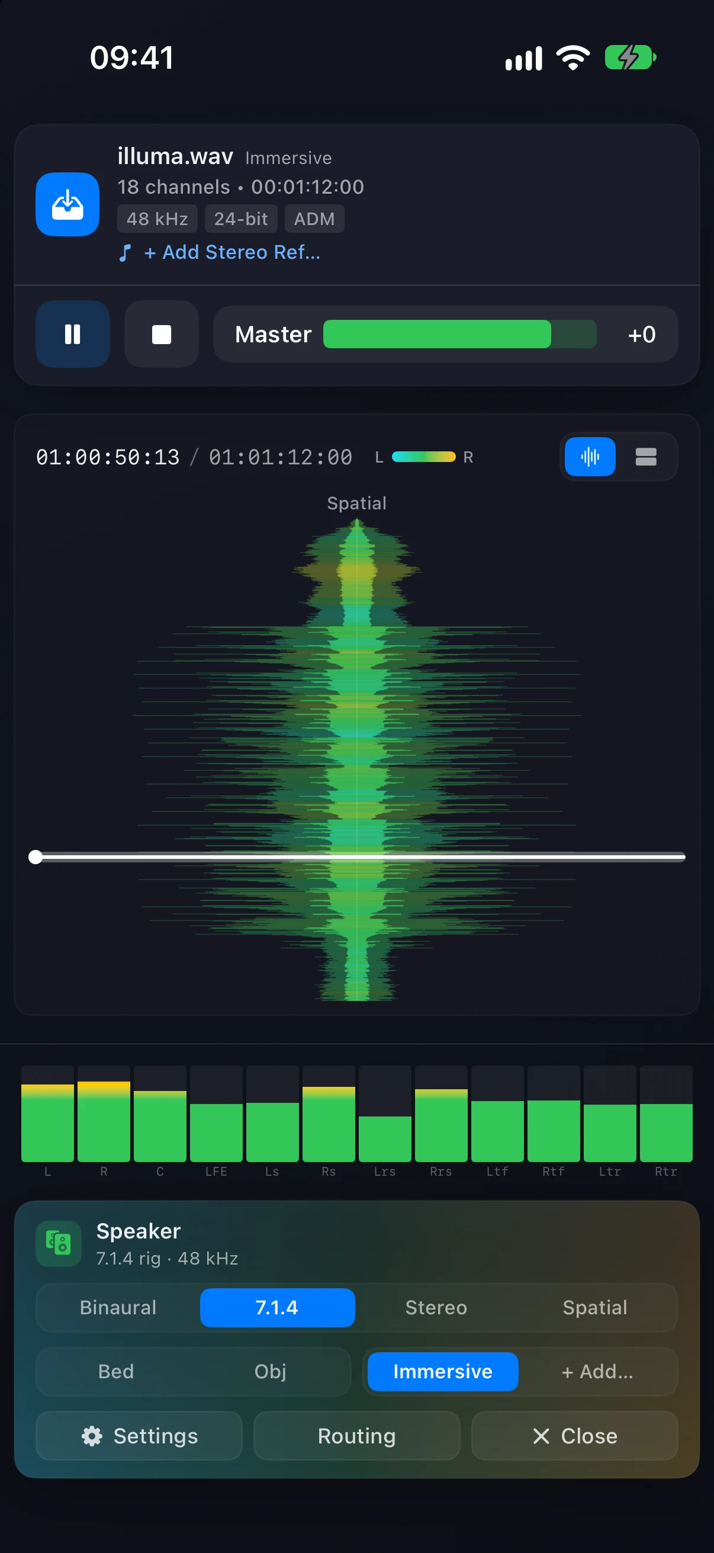
Task: Tap + Add... to add a mix
Action: [x=597, y=1372]
